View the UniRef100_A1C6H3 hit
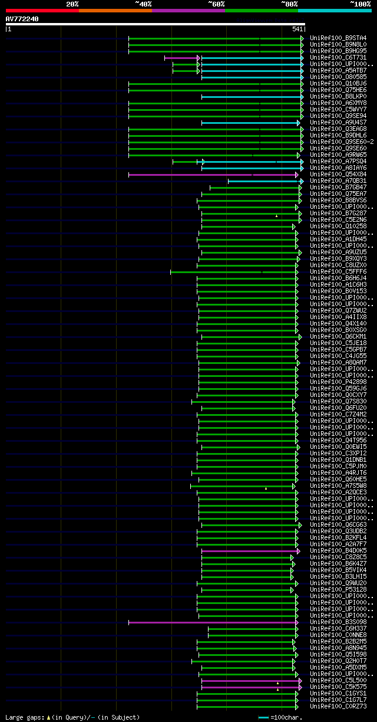The width and height of the screenshot is (377, 722). click(338, 285)
